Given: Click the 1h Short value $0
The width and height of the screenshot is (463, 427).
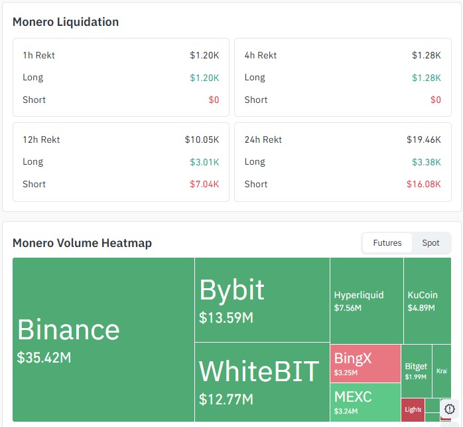Looking at the screenshot, I should point(214,100).
